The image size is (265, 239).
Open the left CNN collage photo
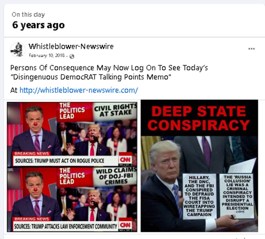coord(72,167)
